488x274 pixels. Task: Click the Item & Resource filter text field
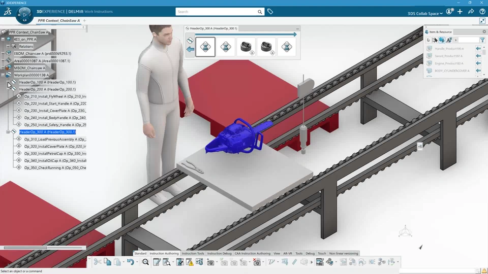click(x=468, y=40)
